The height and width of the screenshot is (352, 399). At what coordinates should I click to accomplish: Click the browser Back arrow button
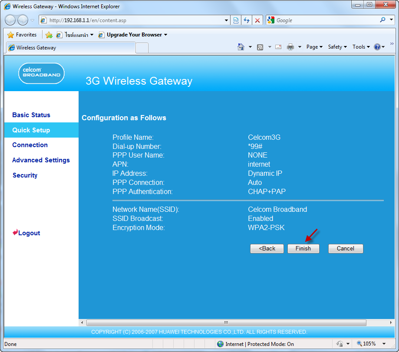[10, 20]
